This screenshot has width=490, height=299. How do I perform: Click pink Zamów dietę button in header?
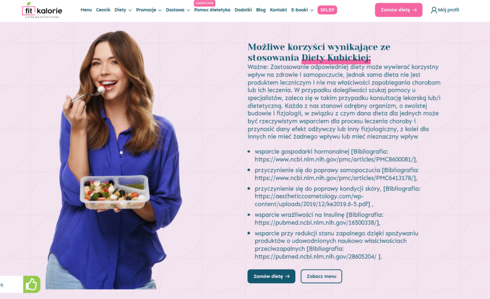[x=399, y=10]
